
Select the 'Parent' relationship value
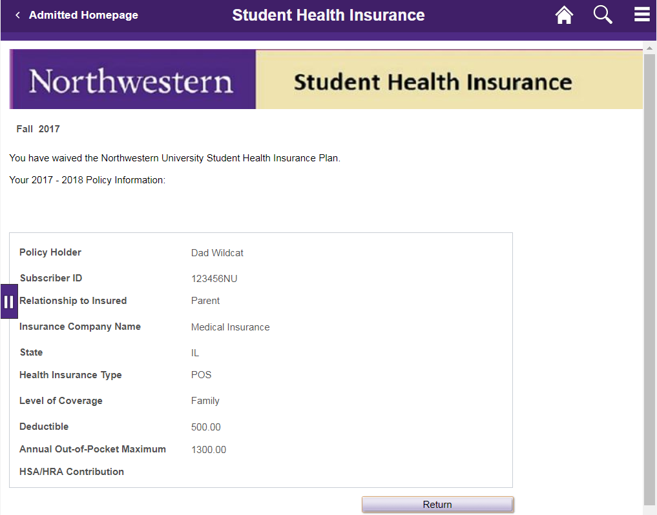[205, 301]
